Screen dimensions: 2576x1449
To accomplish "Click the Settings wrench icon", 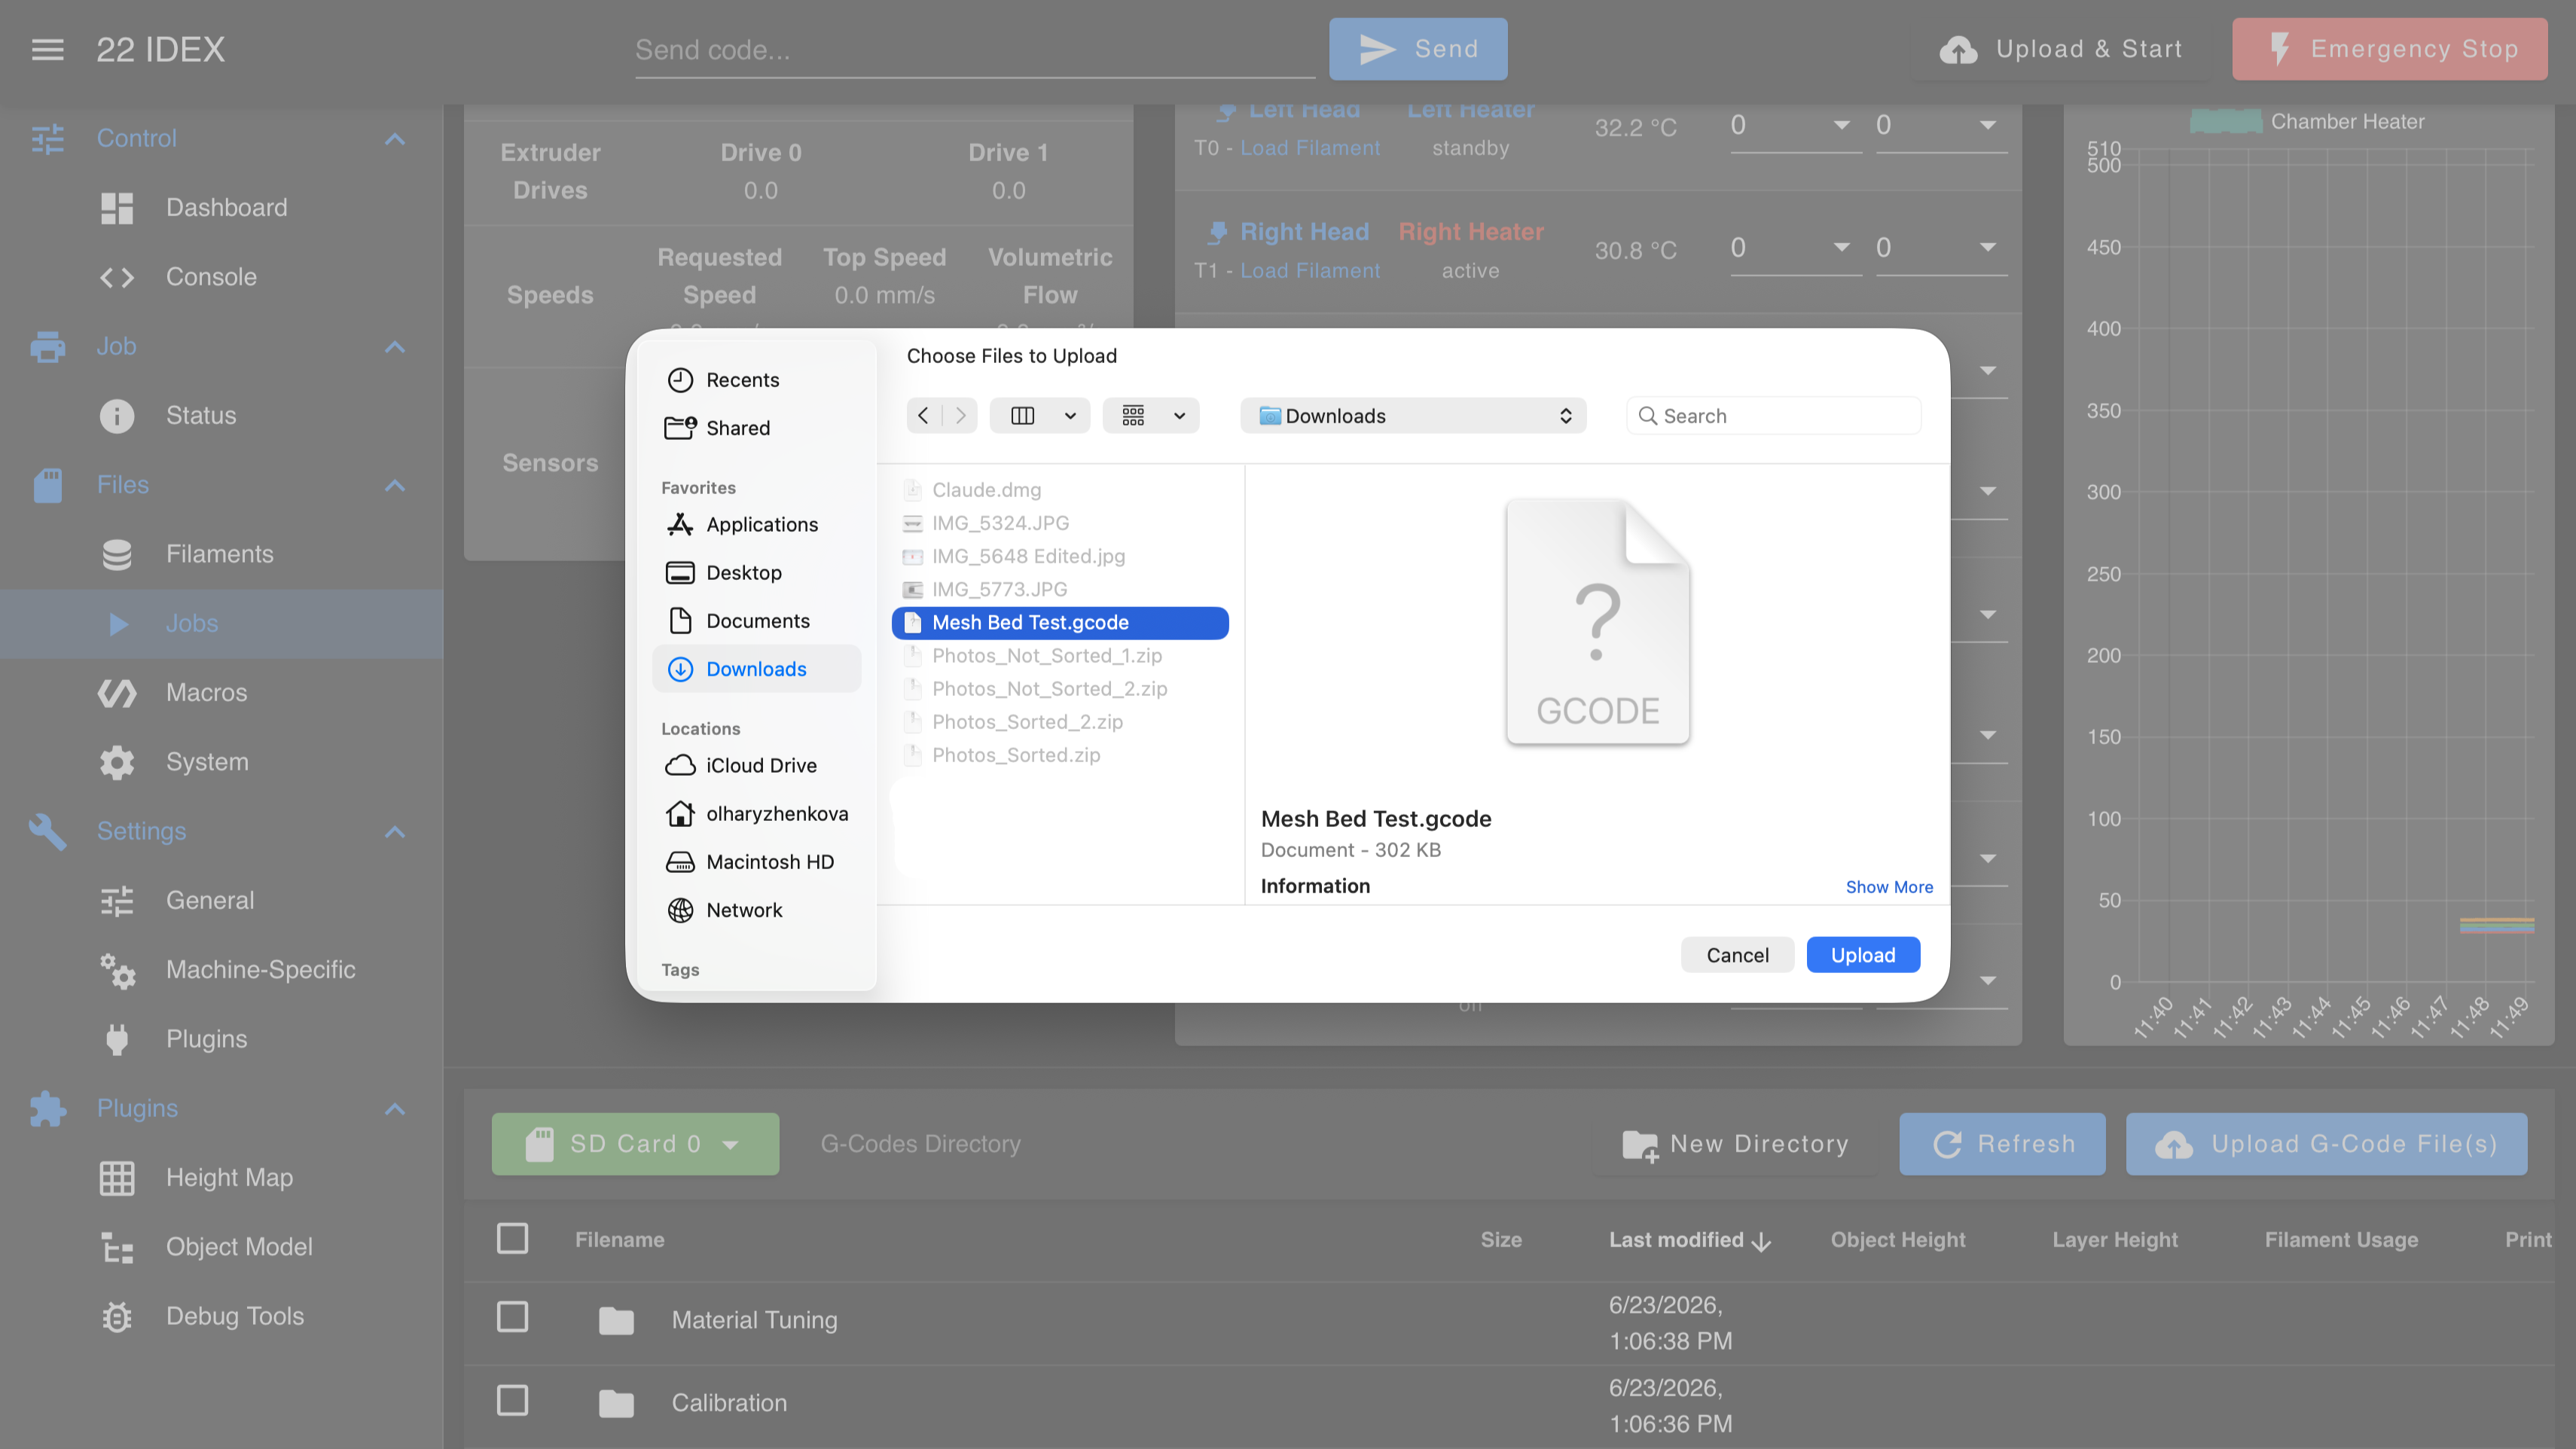I will [47, 831].
